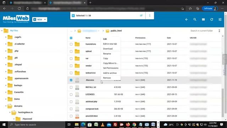Click the NEW button
Image resolution: width=227 pixels, height=128 pixels.
tap(40, 20)
